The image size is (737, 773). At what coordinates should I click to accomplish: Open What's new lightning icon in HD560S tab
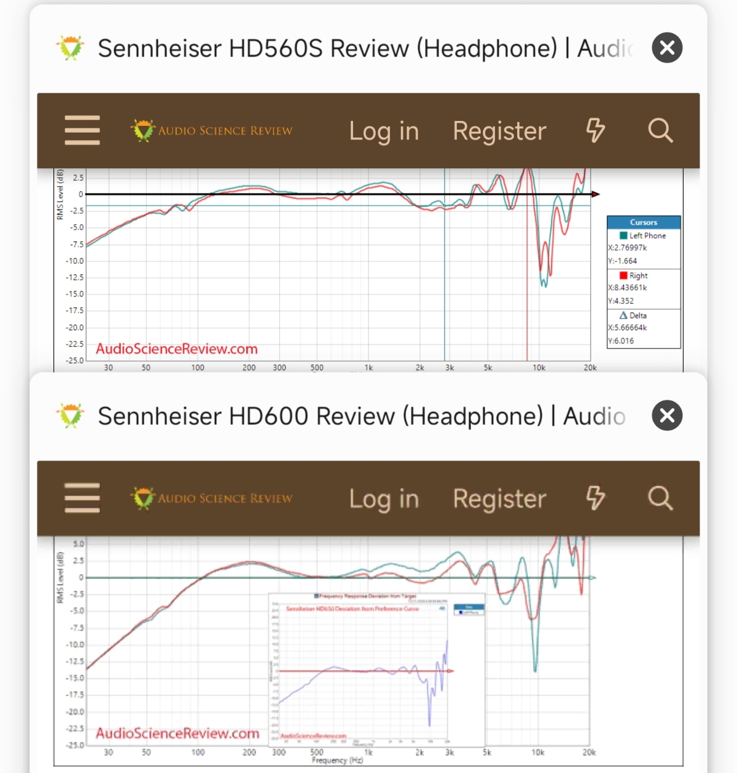595,130
